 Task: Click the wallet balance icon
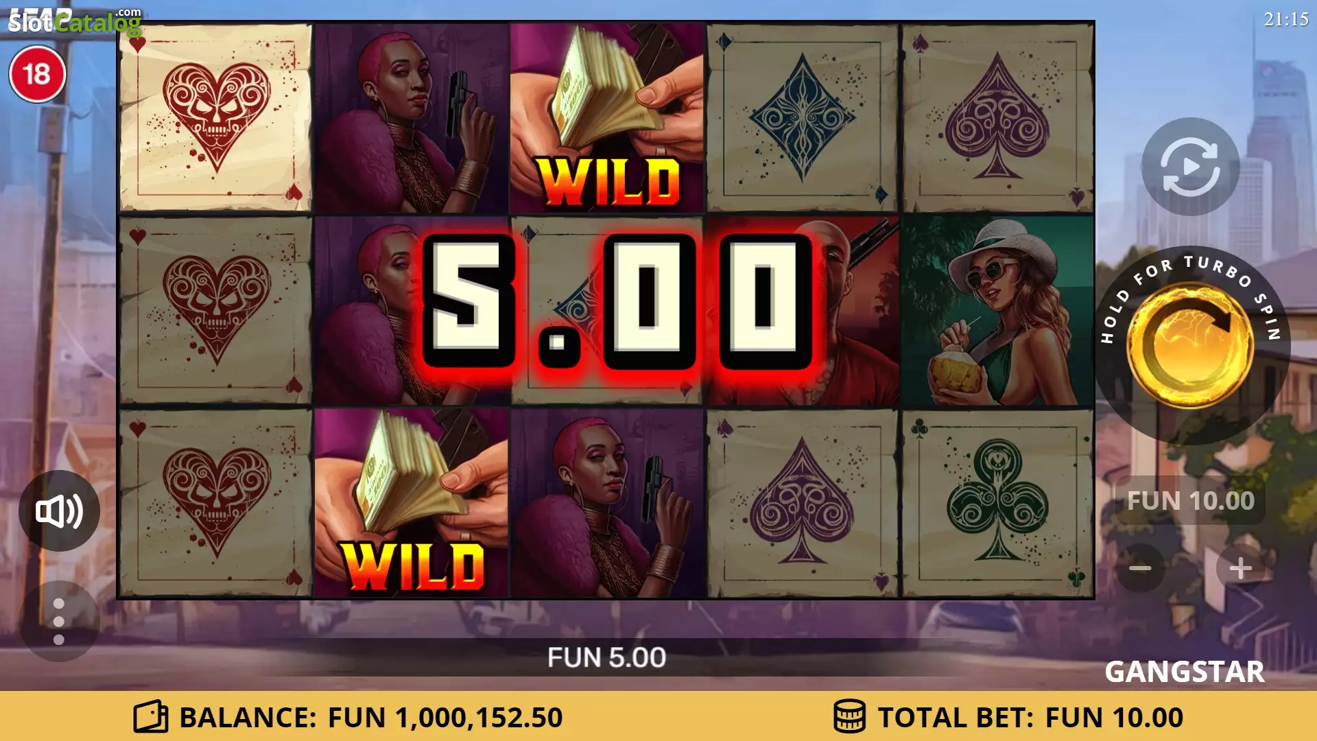(x=151, y=717)
